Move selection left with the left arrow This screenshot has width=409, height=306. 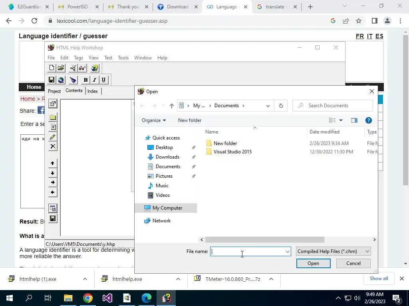point(53,192)
